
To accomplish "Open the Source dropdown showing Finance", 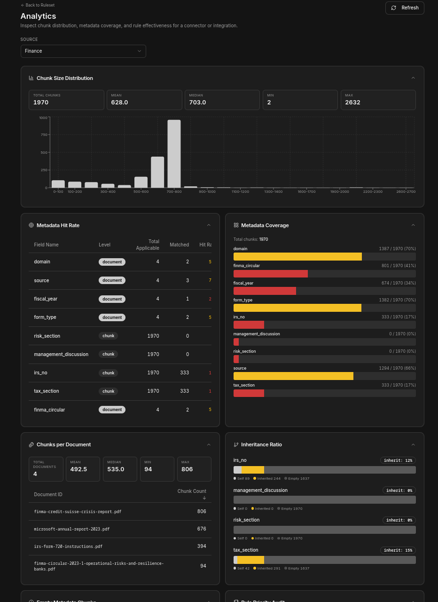I will (x=83, y=51).
